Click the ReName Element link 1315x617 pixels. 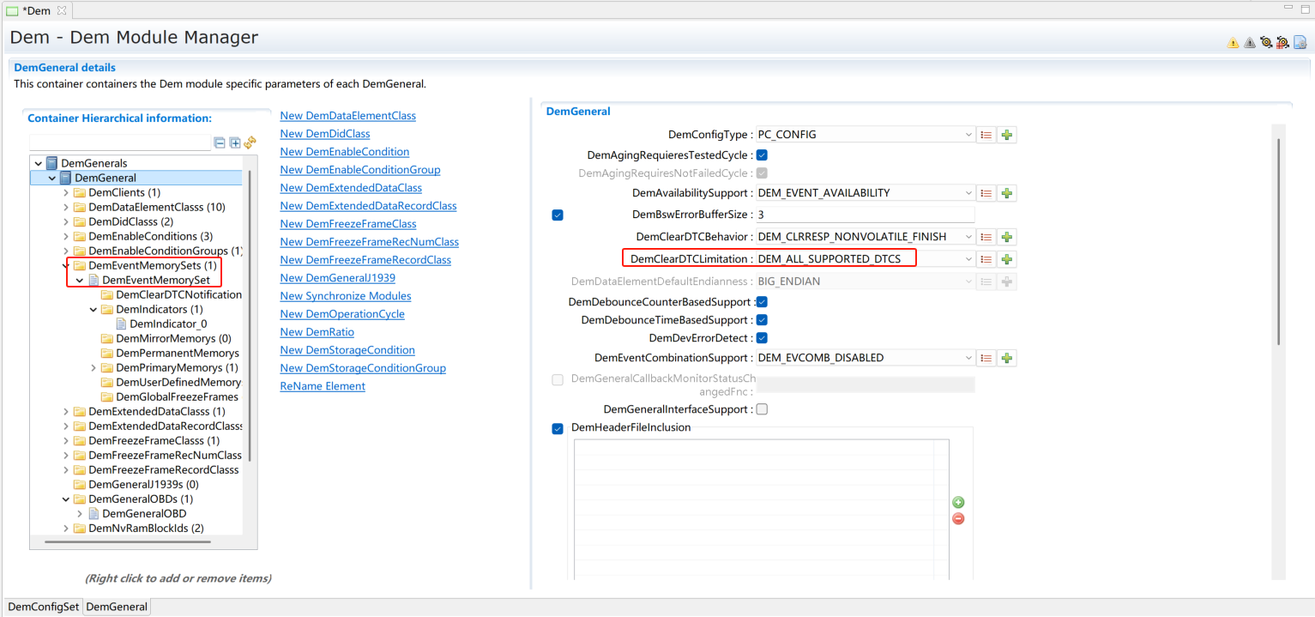pyautogui.click(x=323, y=386)
